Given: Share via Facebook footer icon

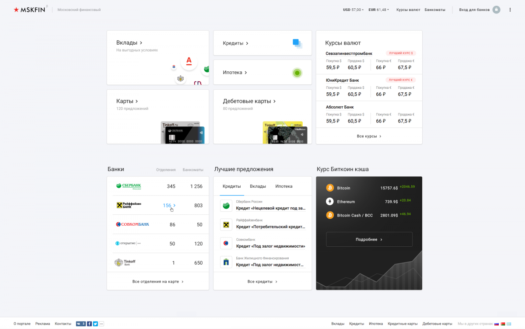Looking at the screenshot, I should [x=89, y=324].
